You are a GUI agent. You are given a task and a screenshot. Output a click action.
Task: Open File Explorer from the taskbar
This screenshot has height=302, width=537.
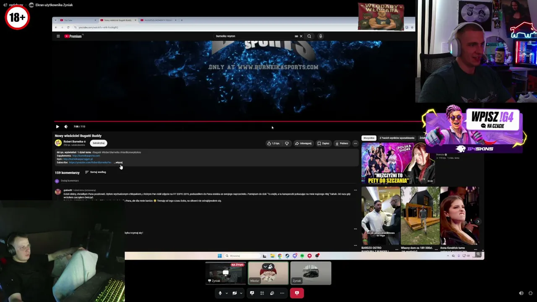(x=272, y=256)
